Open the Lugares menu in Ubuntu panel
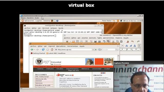 click(39, 21)
